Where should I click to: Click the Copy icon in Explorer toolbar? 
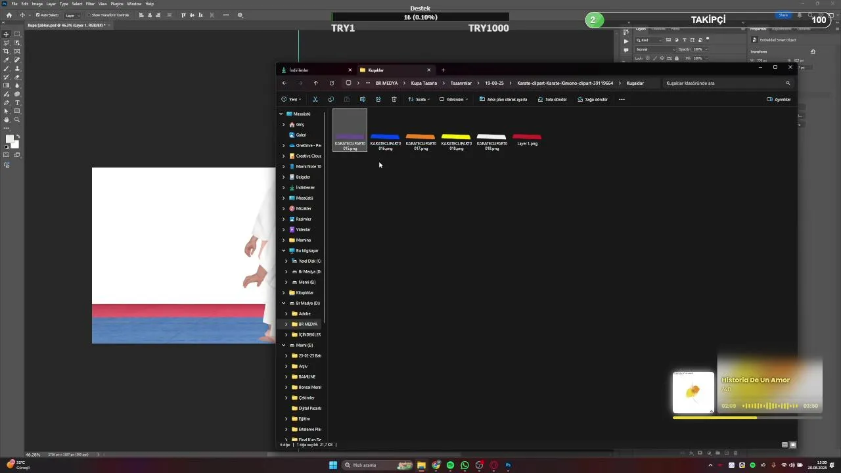coord(331,99)
